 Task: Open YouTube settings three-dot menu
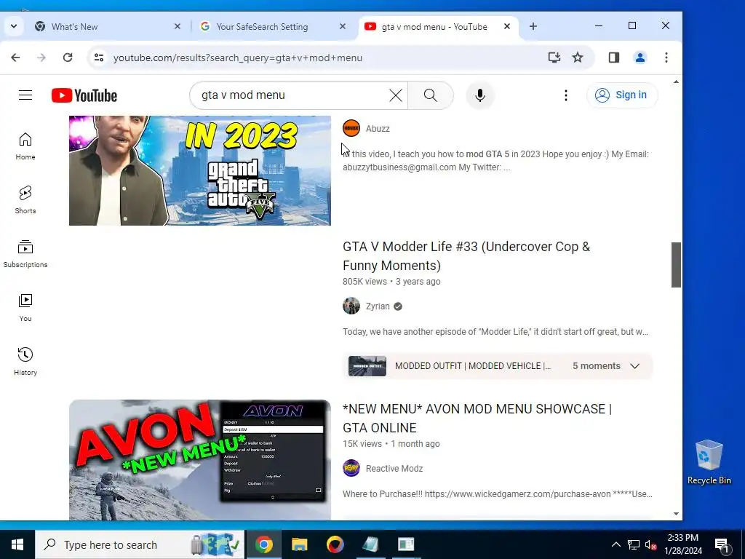pyautogui.click(x=565, y=95)
